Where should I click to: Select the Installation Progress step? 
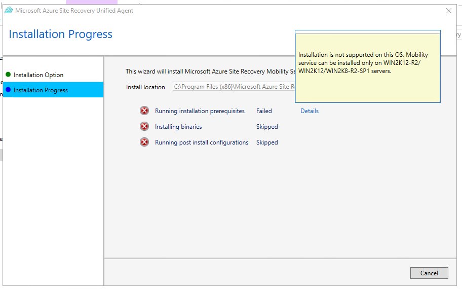click(53, 90)
